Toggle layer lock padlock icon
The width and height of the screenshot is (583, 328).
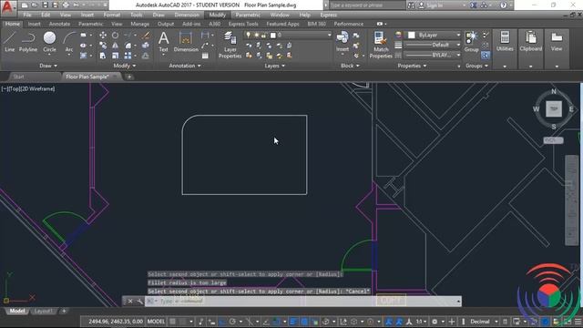pyautogui.click(x=263, y=35)
